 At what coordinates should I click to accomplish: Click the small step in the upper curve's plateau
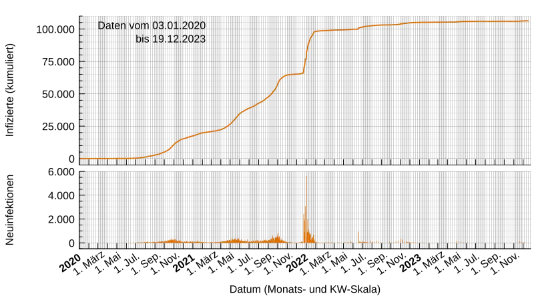[x=359, y=28]
